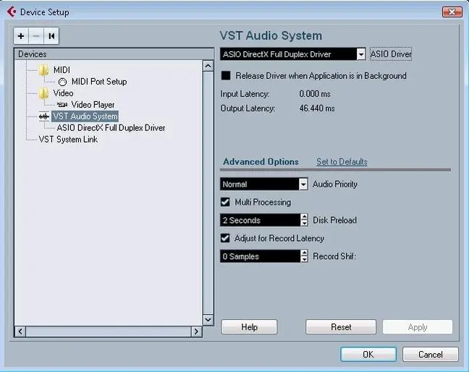469x372 pixels.
Task: Select ASIO DirectX Full Duplex Driver tree item
Action: click(111, 128)
